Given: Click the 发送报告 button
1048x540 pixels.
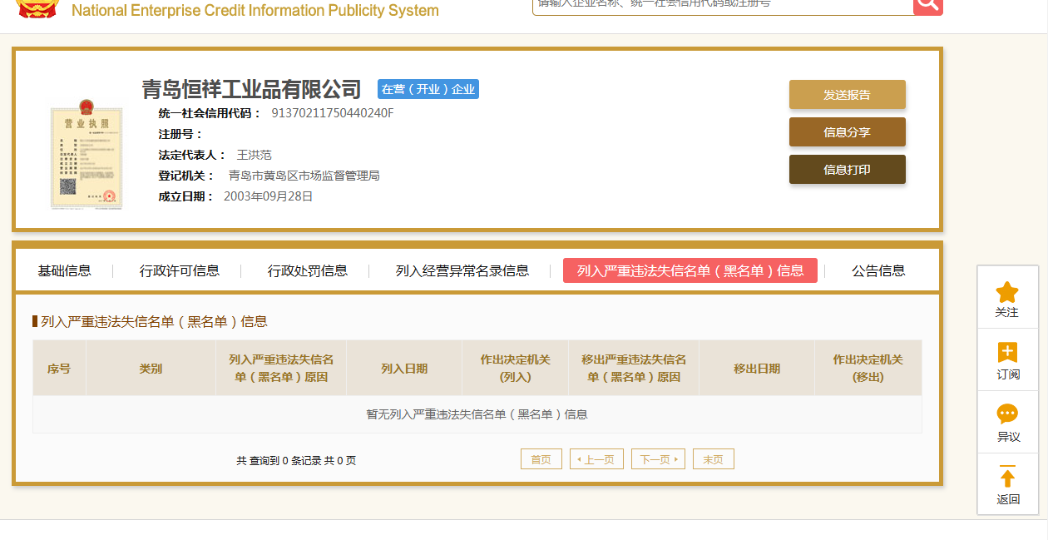Looking at the screenshot, I should (847, 95).
